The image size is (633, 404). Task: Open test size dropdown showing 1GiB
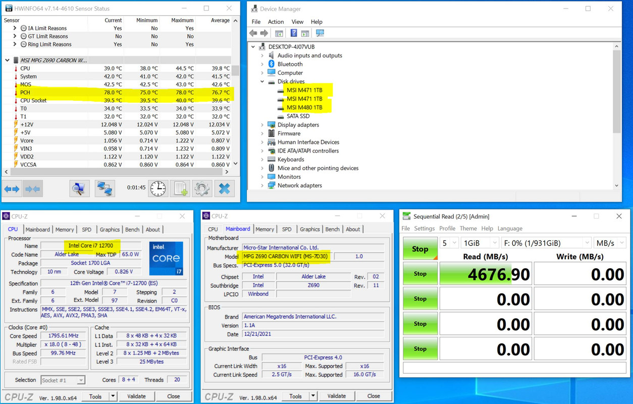479,243
